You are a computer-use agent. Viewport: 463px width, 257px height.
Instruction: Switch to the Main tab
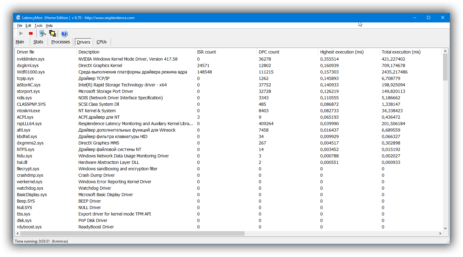[x=20, y=42]
